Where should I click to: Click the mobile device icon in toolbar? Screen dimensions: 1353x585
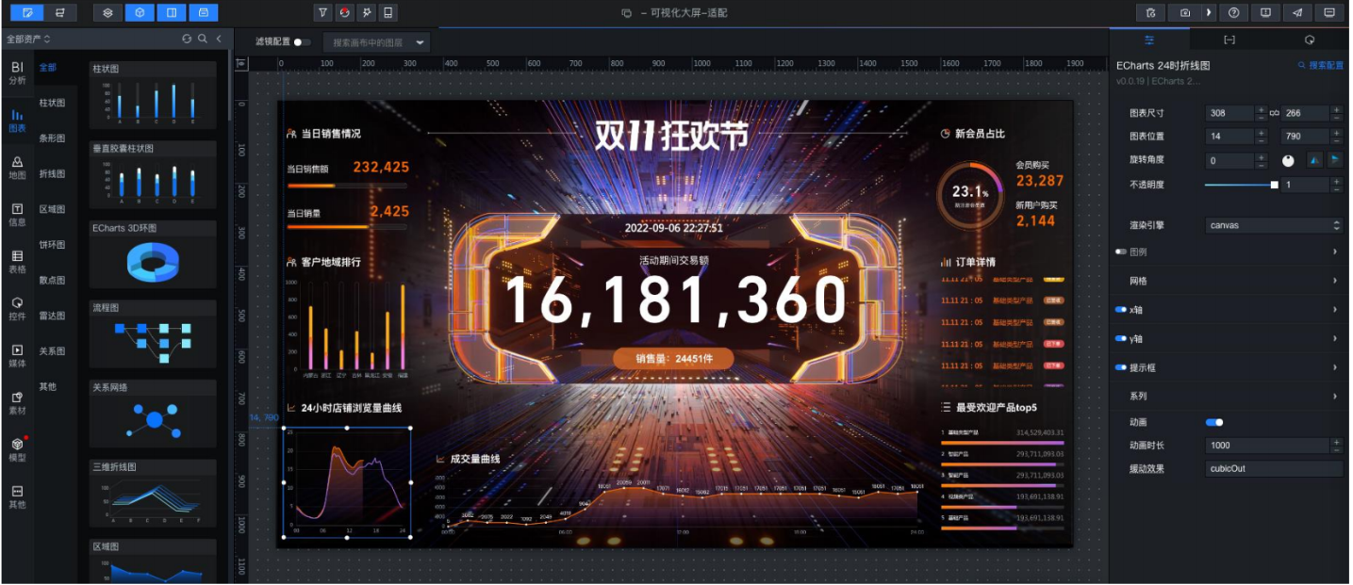click(x=388, y=13)
